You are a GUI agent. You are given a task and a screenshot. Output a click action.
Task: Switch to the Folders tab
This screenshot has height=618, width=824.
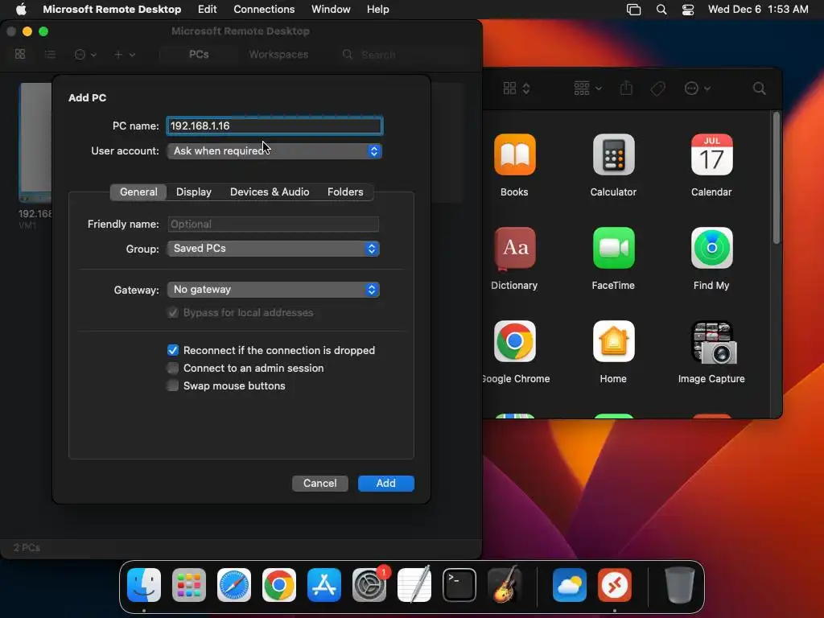click(x=345, y=192)
